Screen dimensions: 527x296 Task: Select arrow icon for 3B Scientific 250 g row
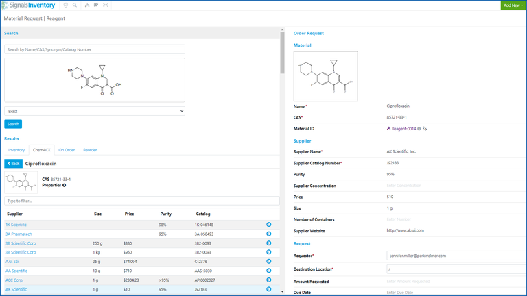click(x=268, y=243)
